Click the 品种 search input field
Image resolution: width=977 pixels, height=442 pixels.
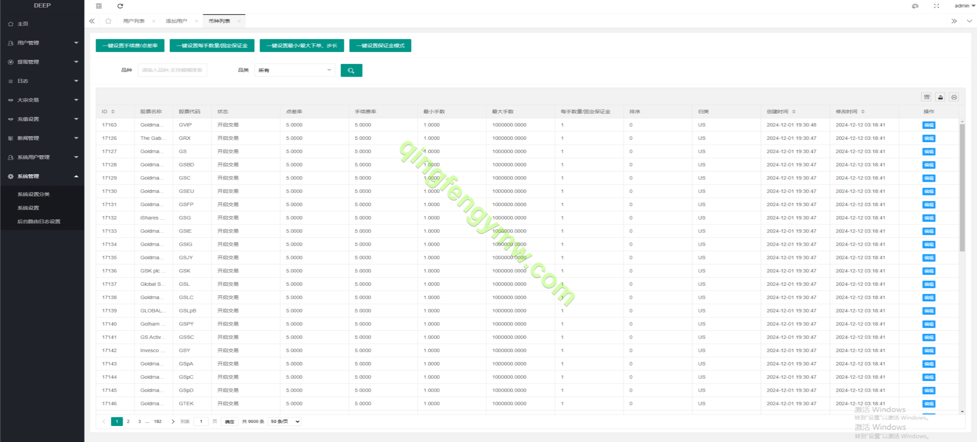pos(172,70)
